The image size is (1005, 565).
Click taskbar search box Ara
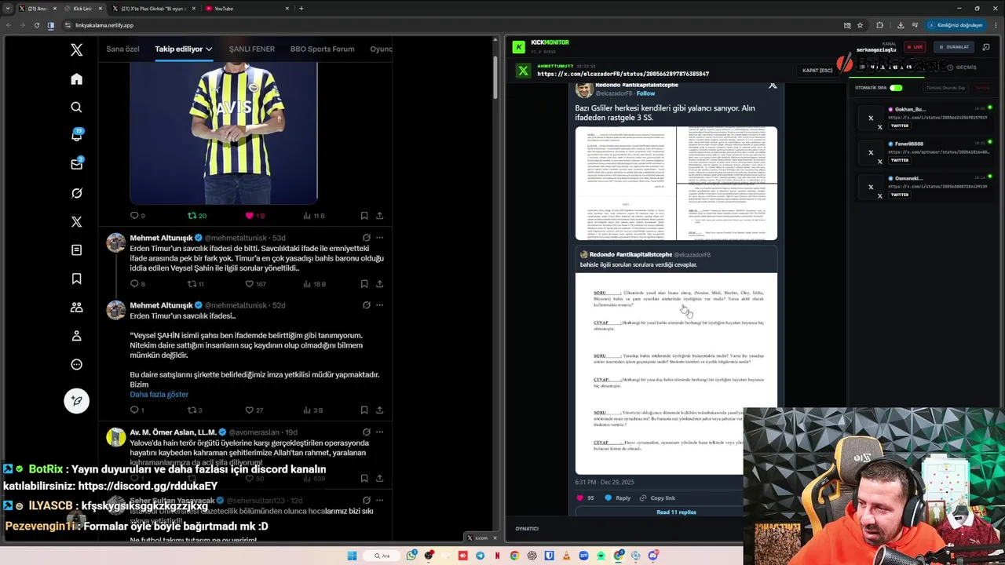(x=381, y=556)
